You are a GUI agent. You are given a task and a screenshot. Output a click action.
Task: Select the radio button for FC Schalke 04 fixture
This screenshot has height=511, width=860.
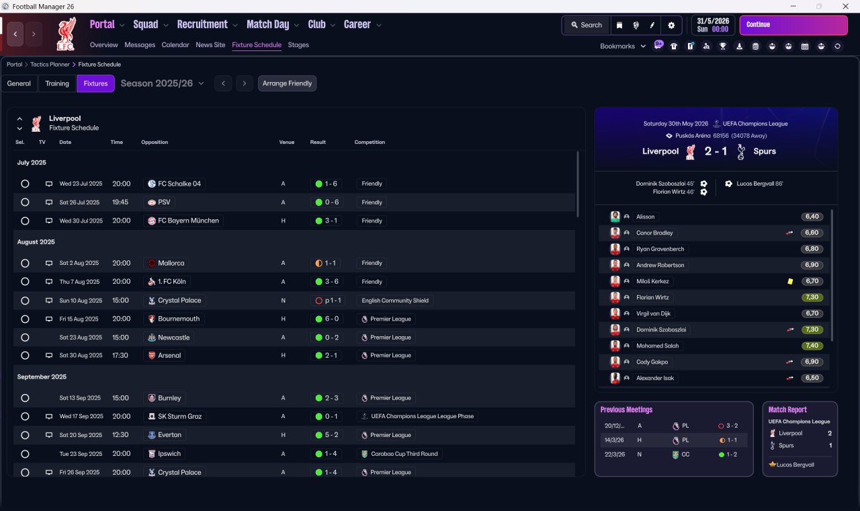coord(25,184)
